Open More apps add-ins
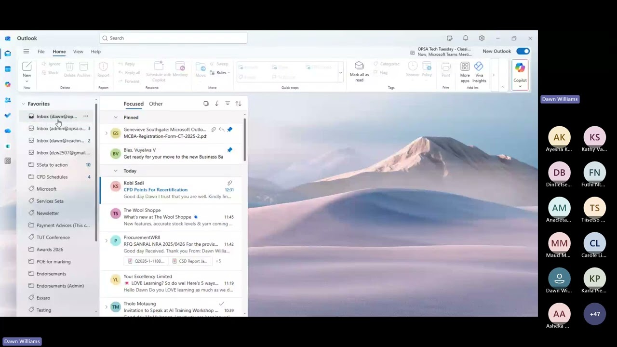The width and height of the screenshot is (617, 347). [x=465, y=72]
